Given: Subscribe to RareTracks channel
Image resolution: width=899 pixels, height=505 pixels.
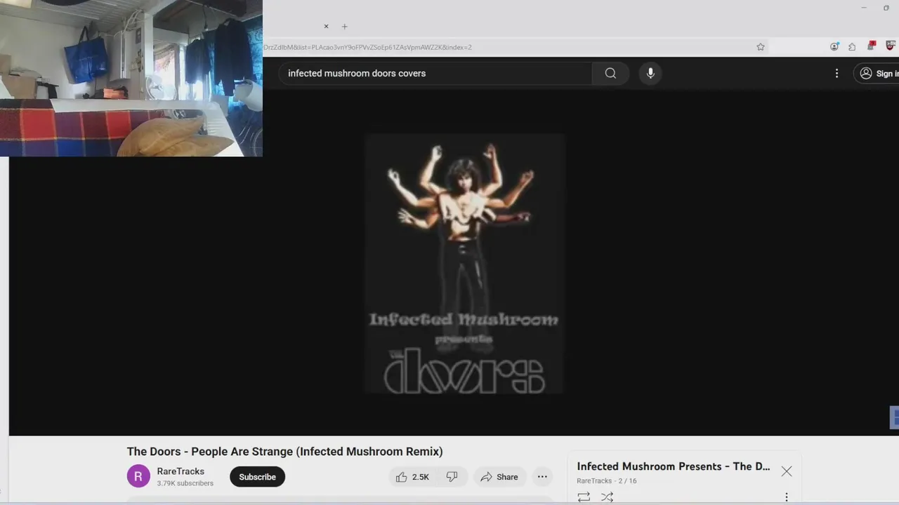Looking at the screenshot, I should click(257, 477).
